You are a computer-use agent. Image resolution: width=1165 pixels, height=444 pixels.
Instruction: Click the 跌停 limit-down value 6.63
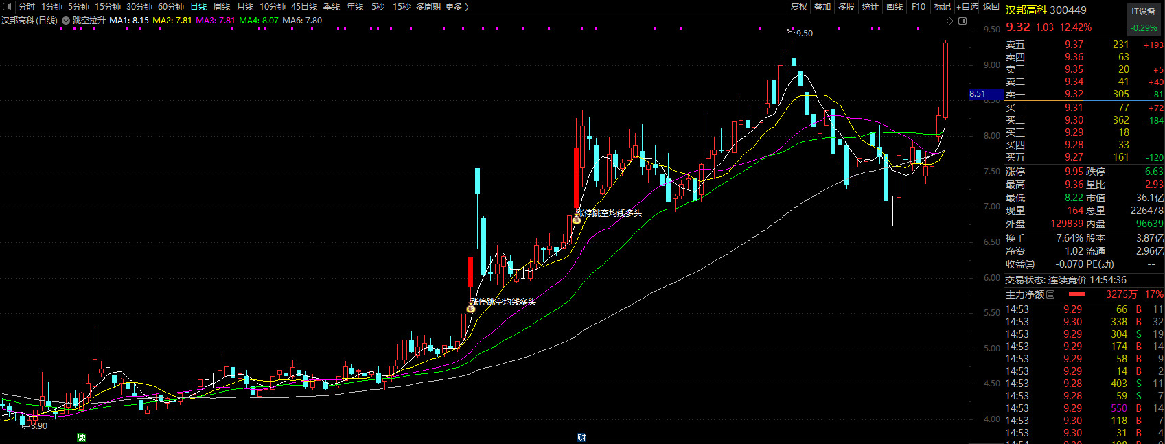click(x=1154, y=172)
